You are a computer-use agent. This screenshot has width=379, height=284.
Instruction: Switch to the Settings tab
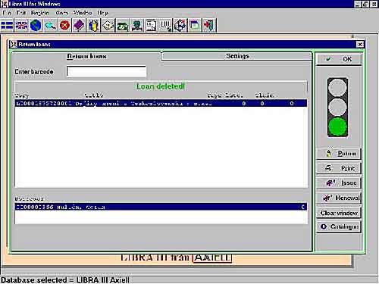(237, 56)
